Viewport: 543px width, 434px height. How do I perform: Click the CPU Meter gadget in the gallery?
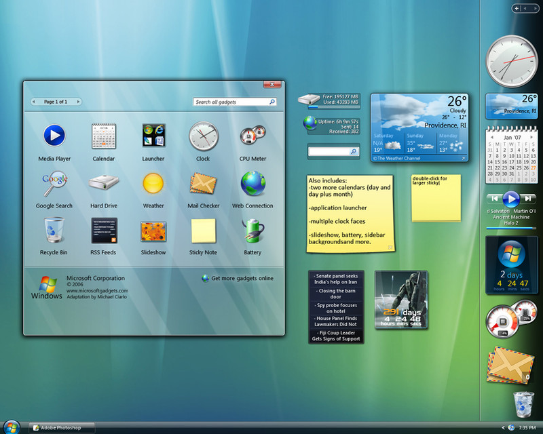click(x=252, y=135)
